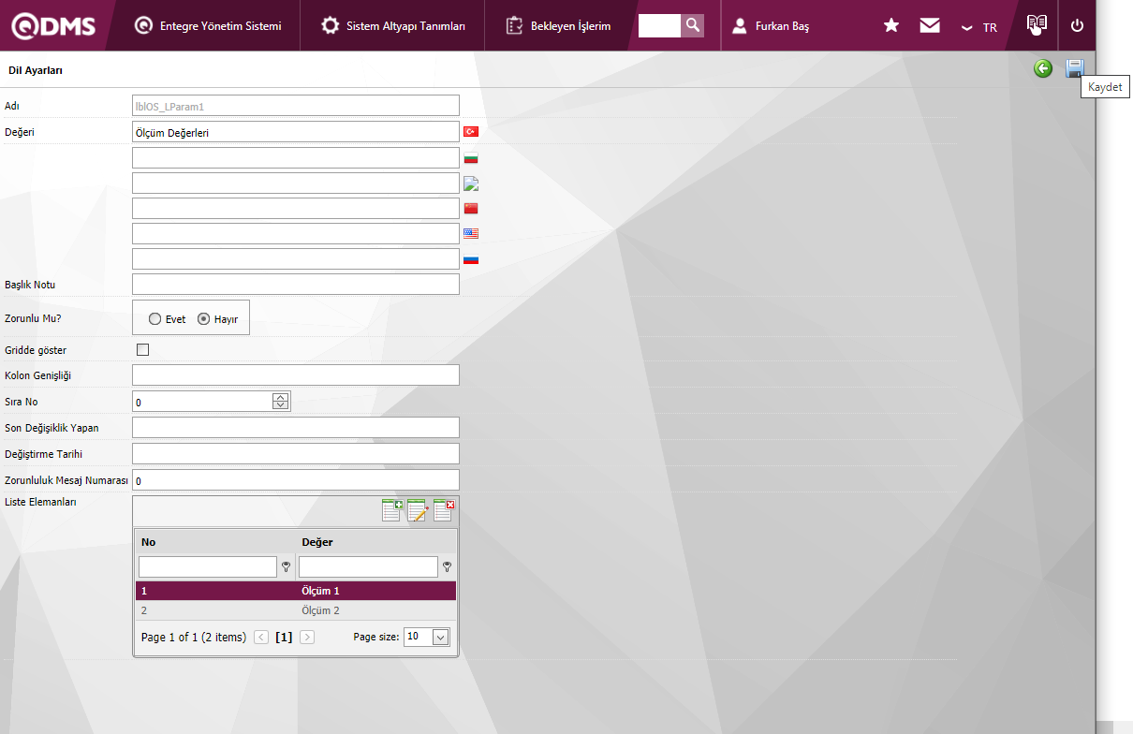Sort by the No column header
The width and height of the screenshot is (1133, 734).
[148, 542]
